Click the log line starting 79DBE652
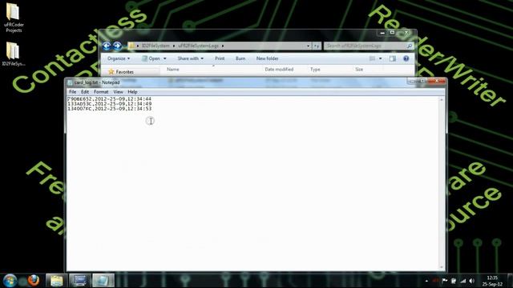This screenshot has height=288, width=513. [109, 98]
